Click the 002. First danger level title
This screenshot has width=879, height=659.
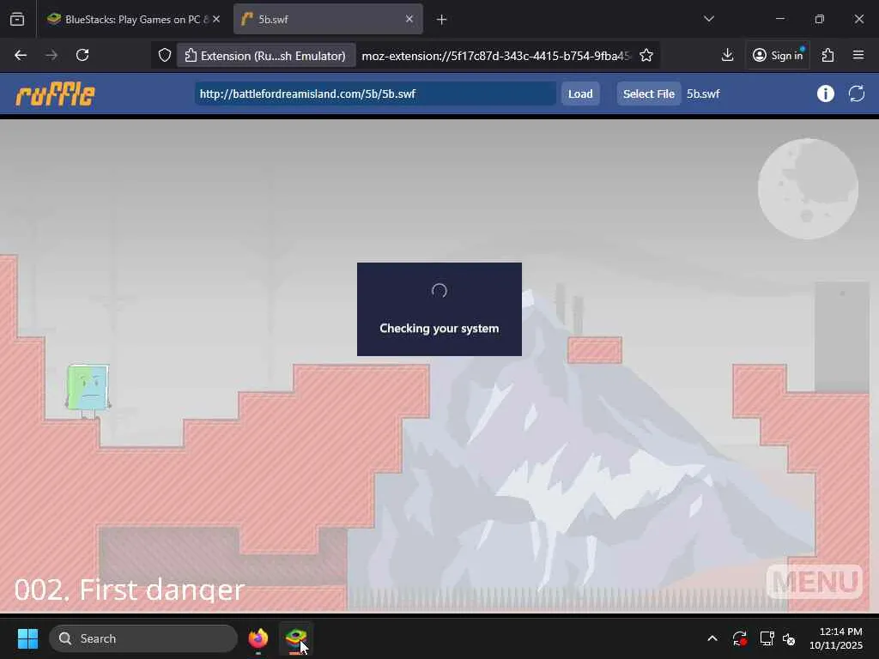tap(130, 589)
